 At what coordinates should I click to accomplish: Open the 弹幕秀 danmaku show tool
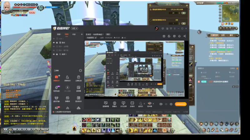pyautogui.click(x=67, y=99)
